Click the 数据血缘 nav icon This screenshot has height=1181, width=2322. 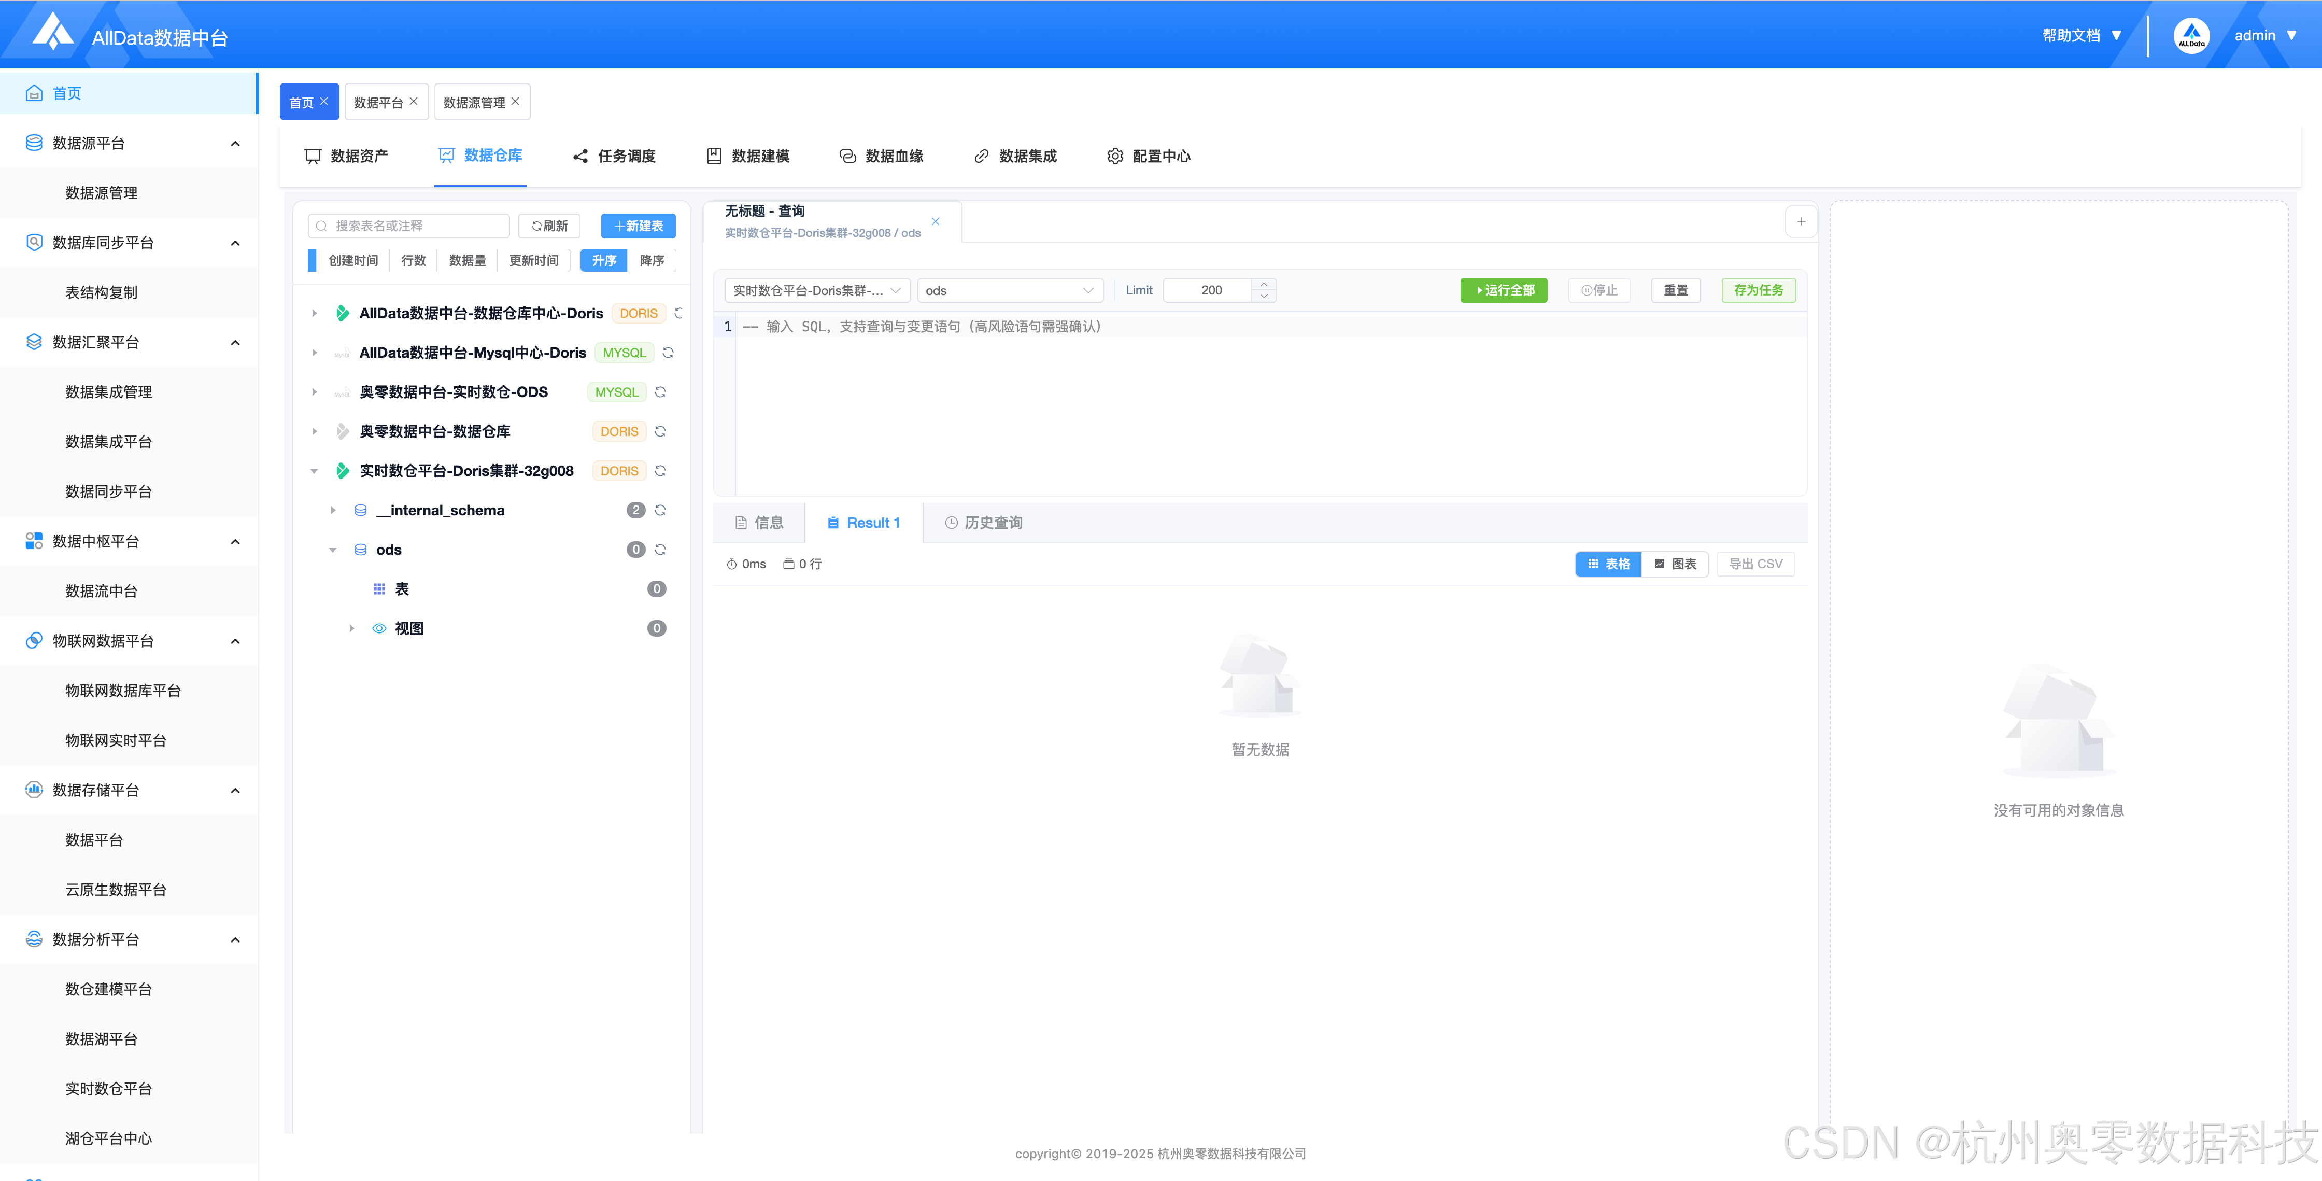point(847,156)
